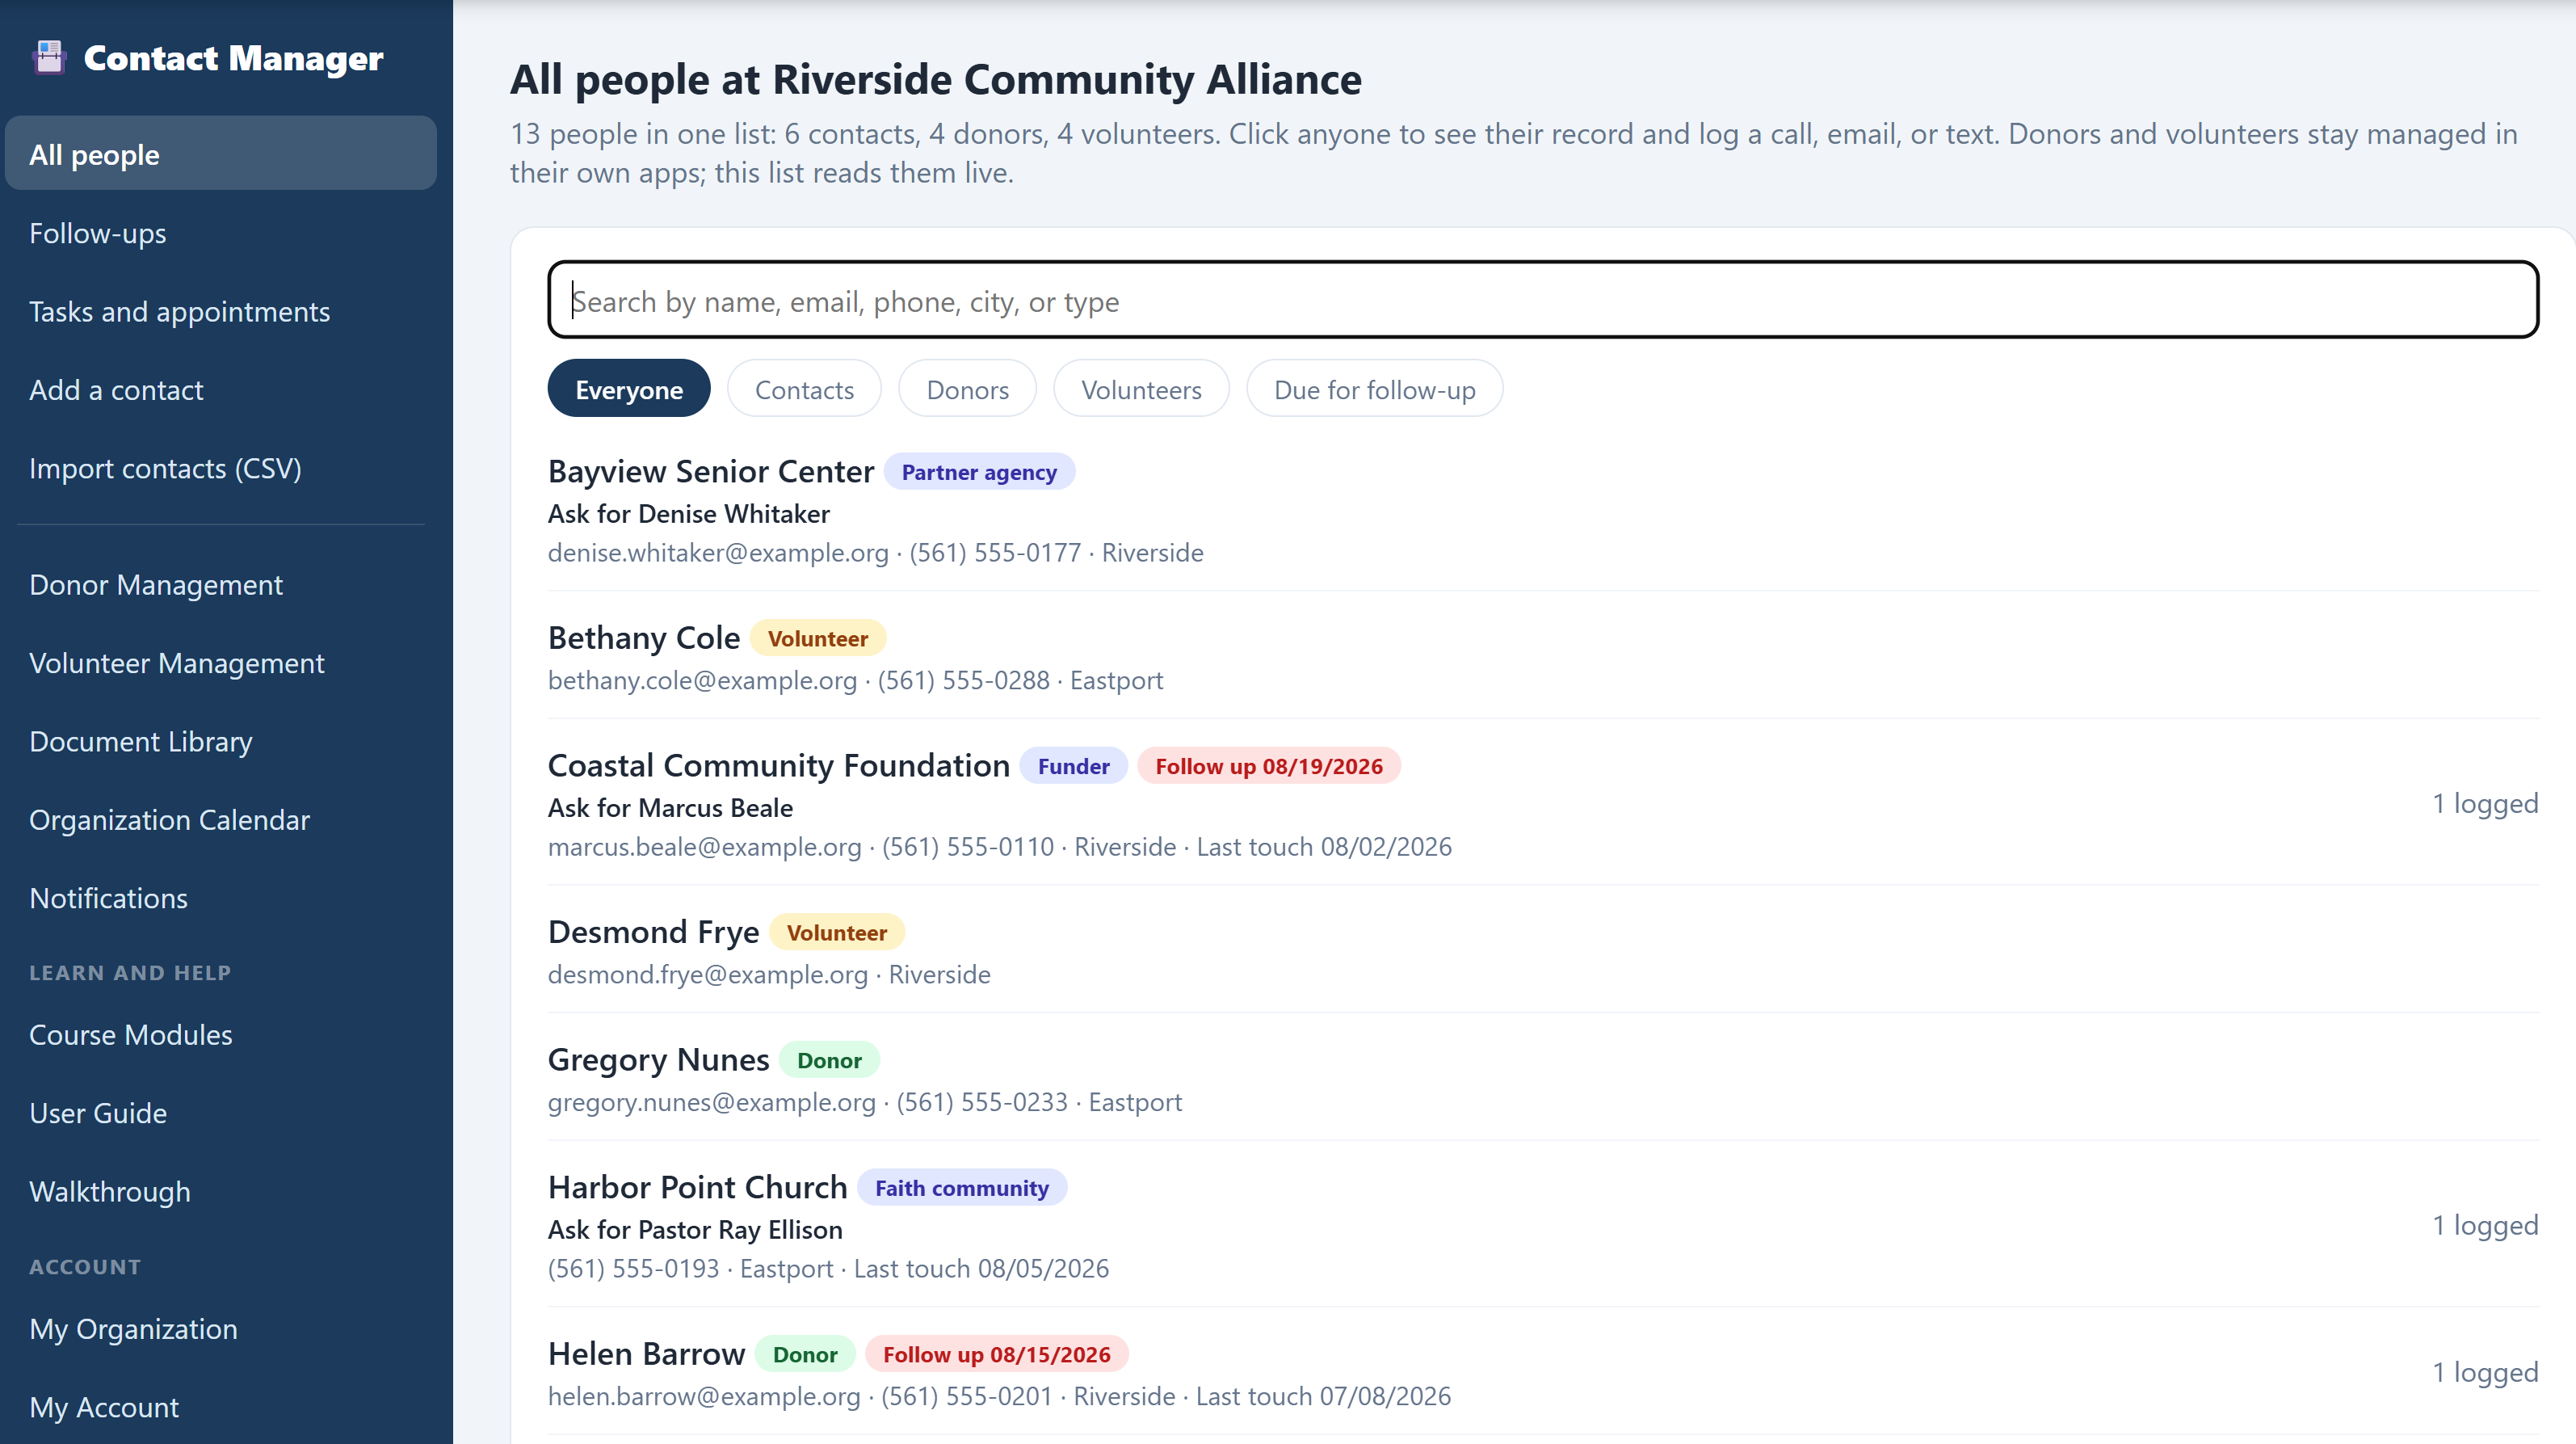This screenshot has width=2576, height=1444.
Task: Click the denise.whitaker@example.org details line
Action: click(x=876, y=553)
